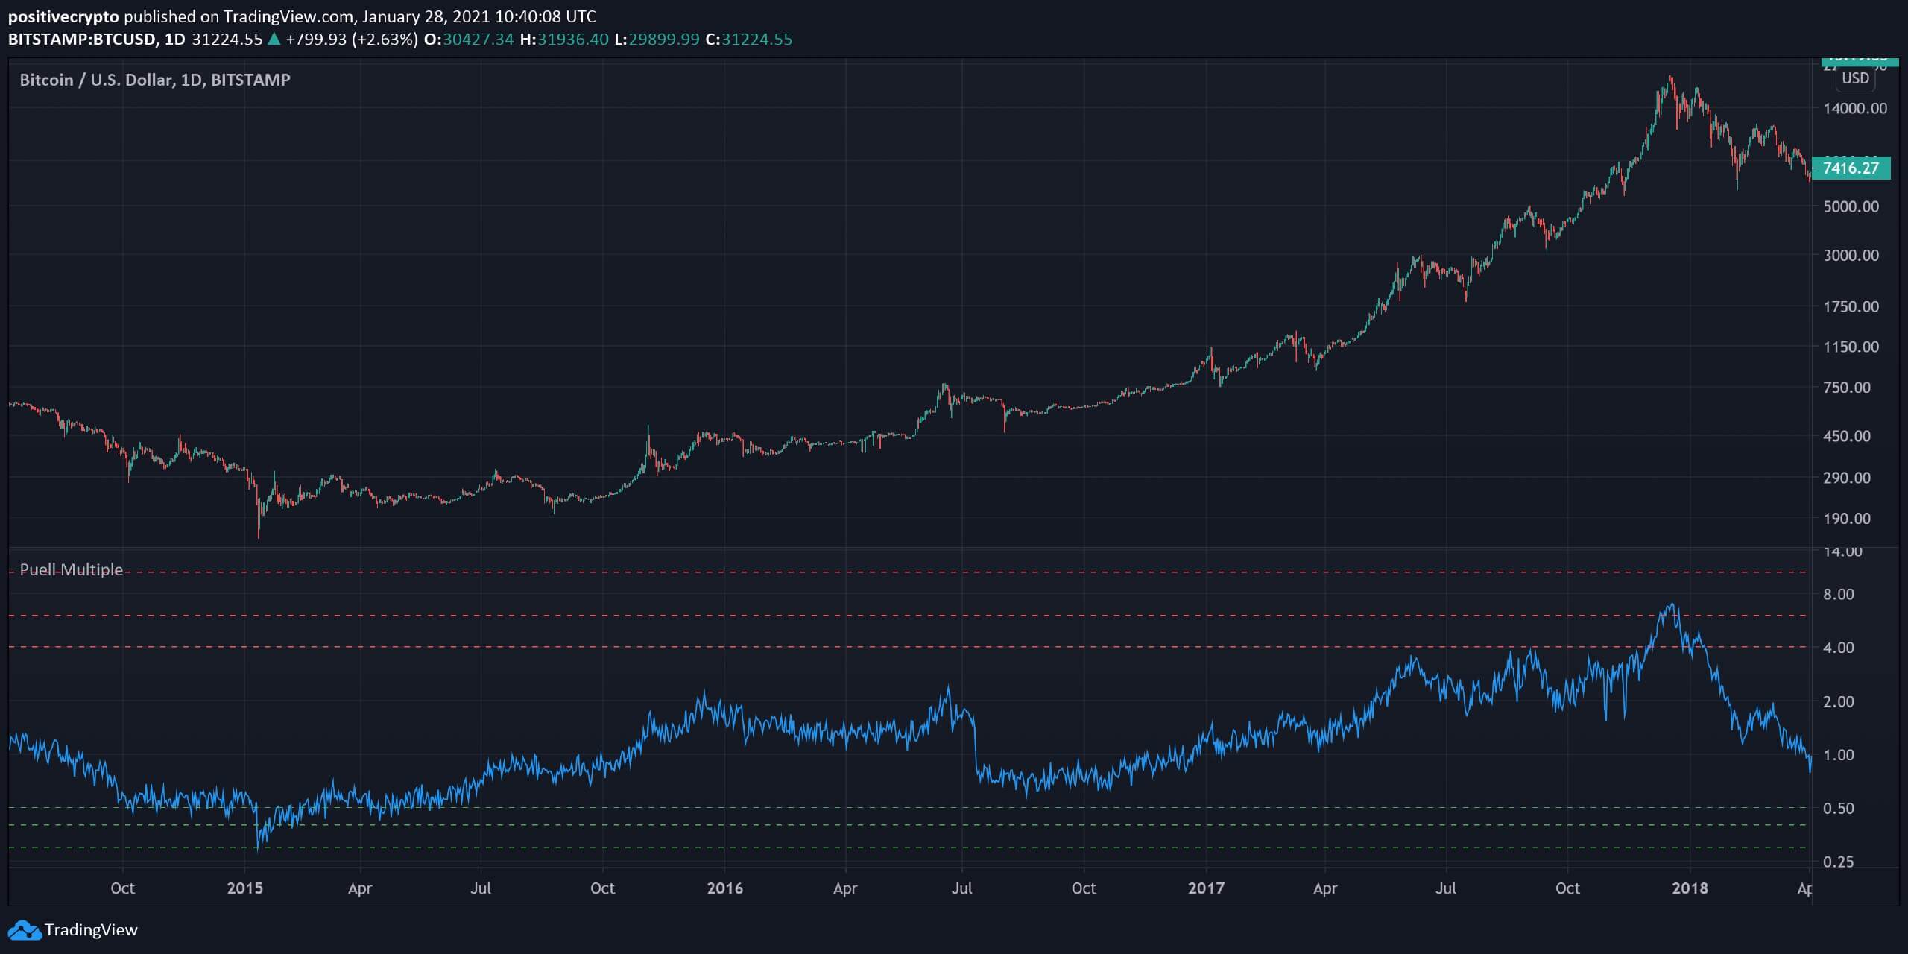Click the 2017 year marker on time axis
The width and height of the screenshot is (1908, 954).
pos(1206,888)
